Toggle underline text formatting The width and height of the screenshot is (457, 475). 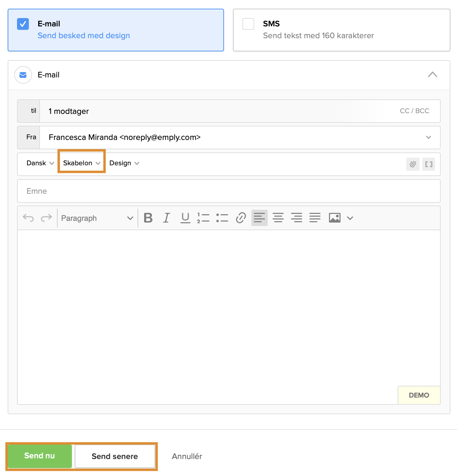coord(185,218)
